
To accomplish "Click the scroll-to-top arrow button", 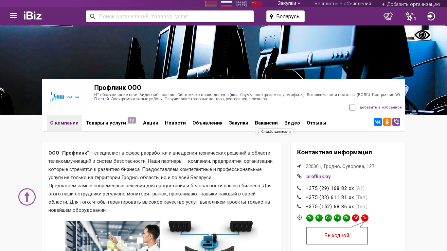I will pyautogui.click(x=27, y=197).
